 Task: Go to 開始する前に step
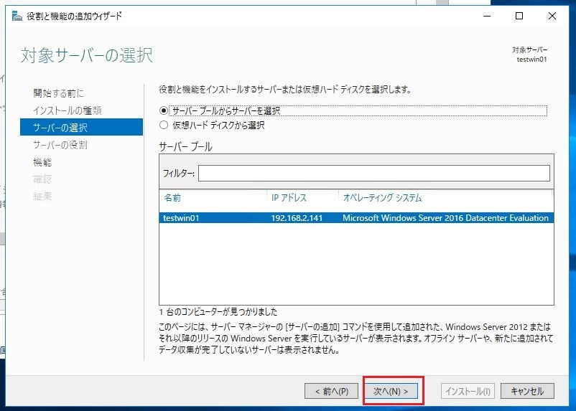58,93
